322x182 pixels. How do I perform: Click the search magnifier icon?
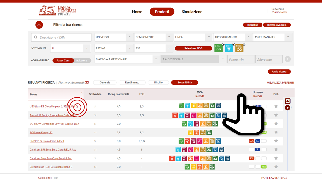point(36,37)
